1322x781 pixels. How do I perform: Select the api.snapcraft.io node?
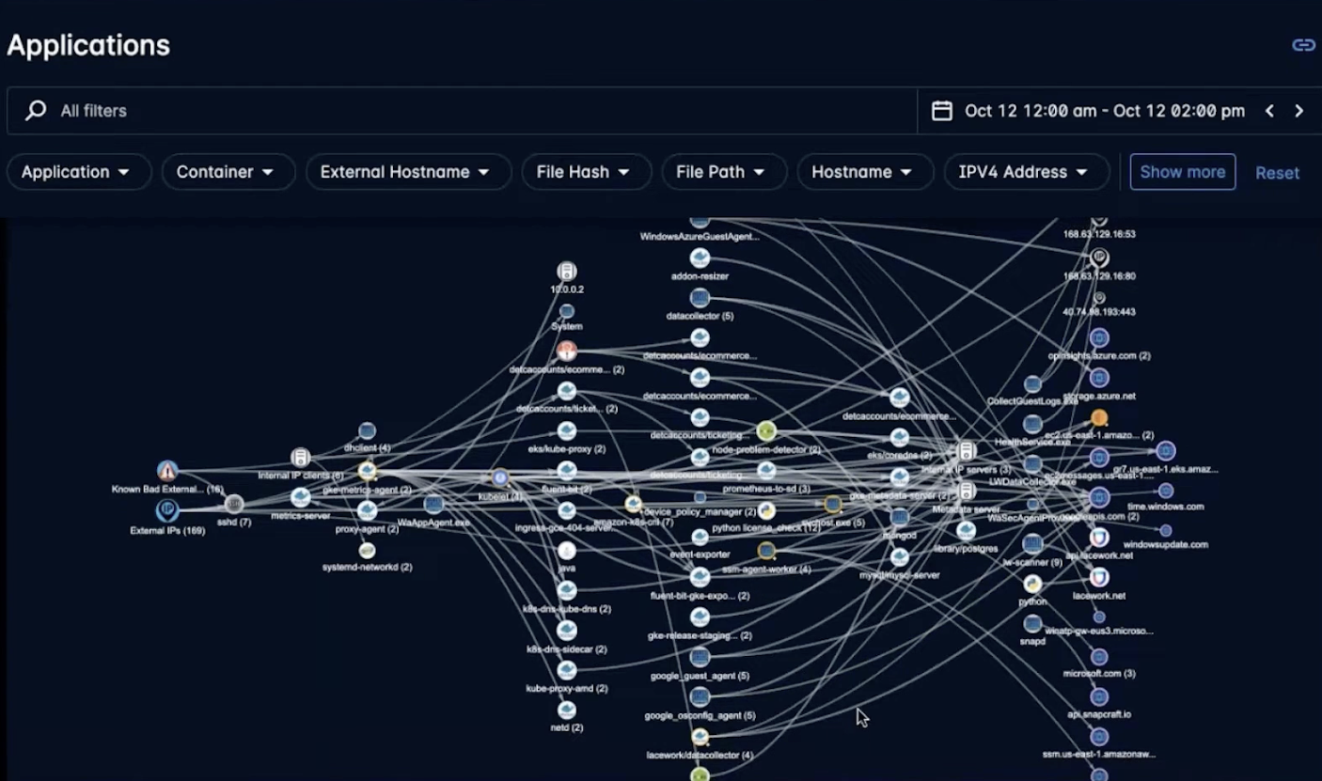1099,697
